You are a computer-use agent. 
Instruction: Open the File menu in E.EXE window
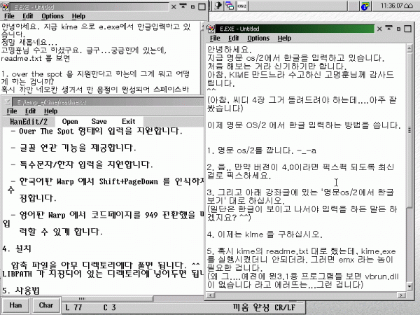pos(214,38)
